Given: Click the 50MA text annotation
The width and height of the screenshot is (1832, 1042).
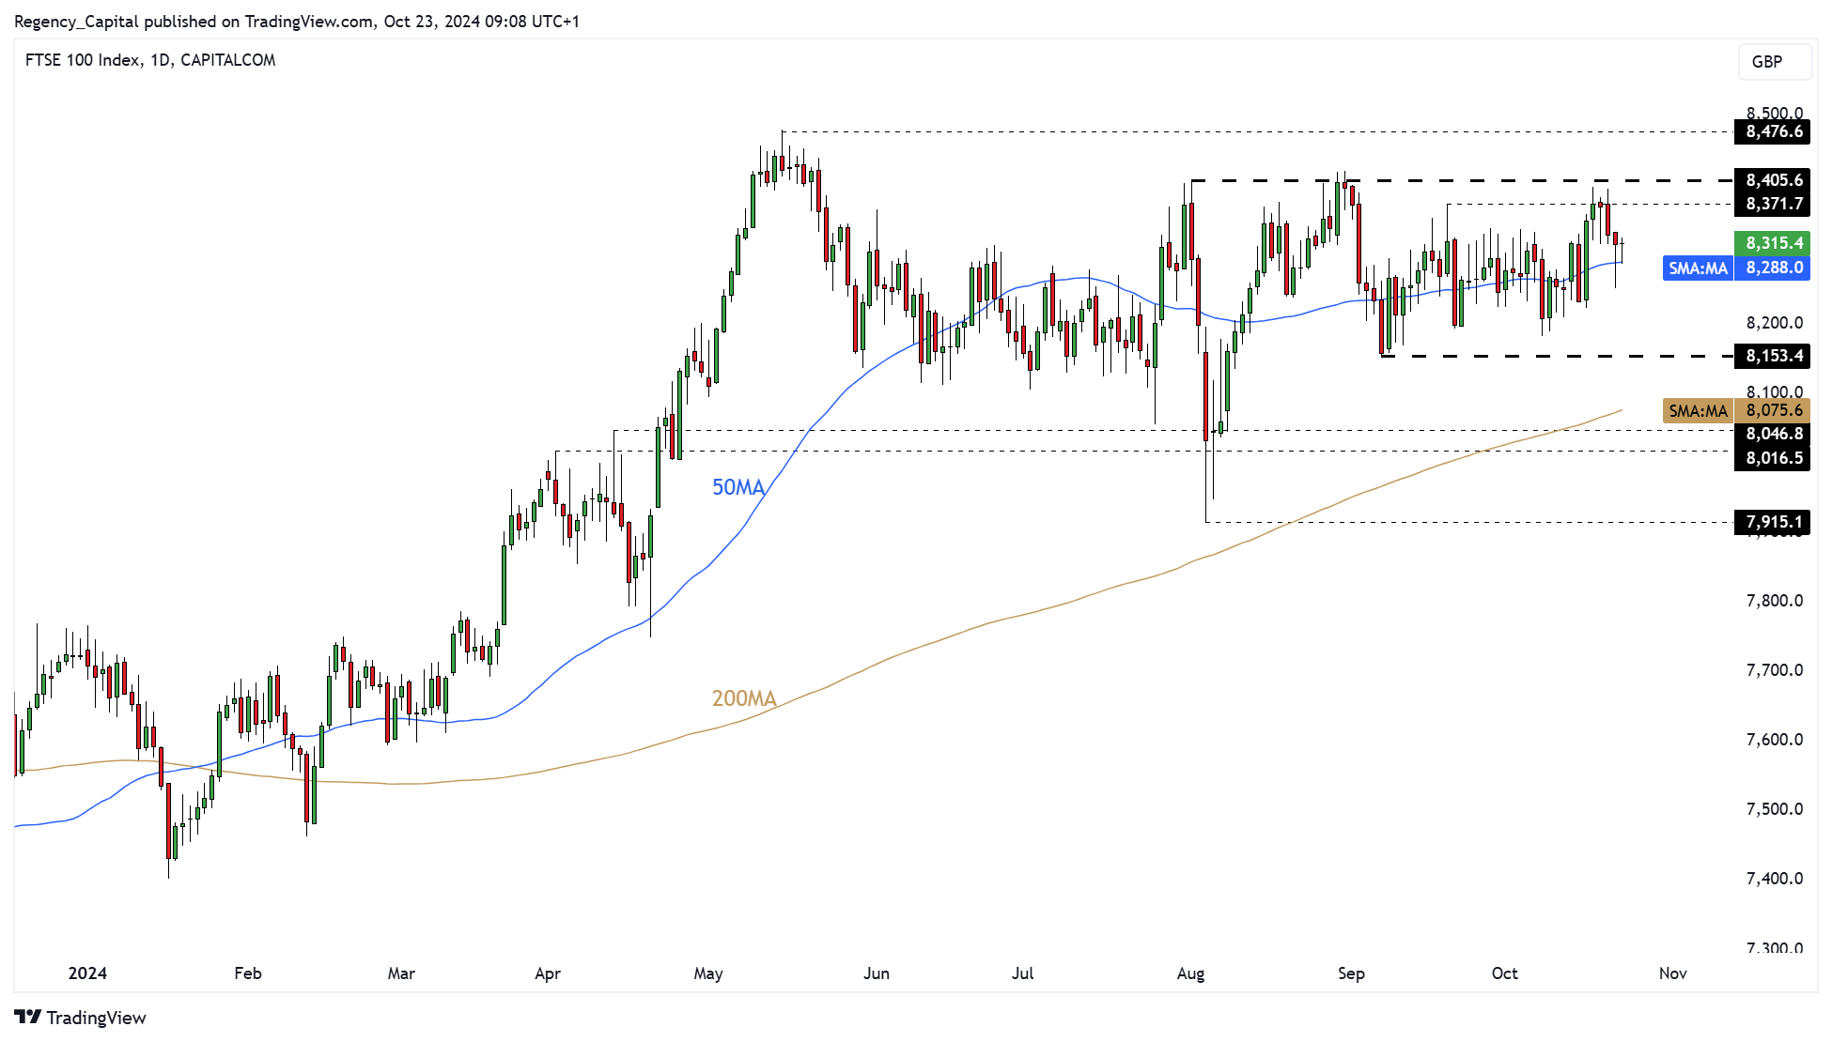Looking at the screenshot, I should (738, 487).
